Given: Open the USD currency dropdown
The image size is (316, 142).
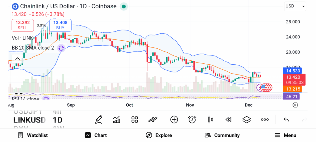Looking at the screenshot, I should coord(295,6).
